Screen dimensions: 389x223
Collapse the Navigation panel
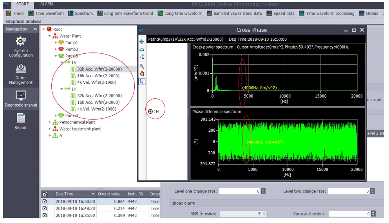click(x=35, y=29)
